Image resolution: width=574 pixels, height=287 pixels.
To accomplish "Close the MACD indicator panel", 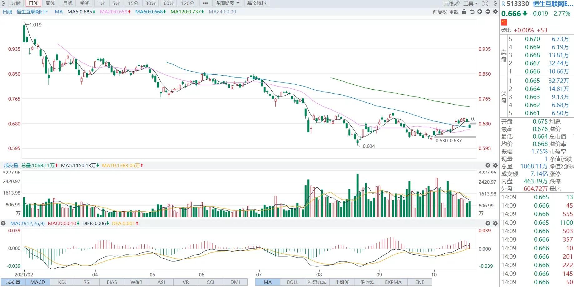I will [x=488, y=223].
